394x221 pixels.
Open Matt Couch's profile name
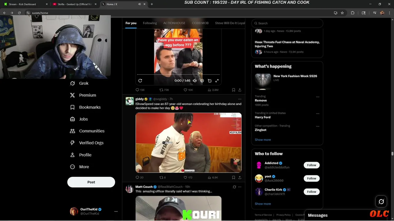pos(144,187)
